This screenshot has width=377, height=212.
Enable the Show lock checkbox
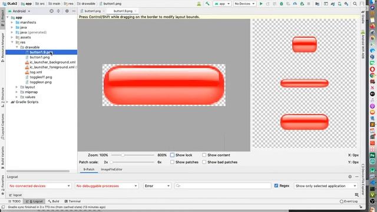(172, 155)
